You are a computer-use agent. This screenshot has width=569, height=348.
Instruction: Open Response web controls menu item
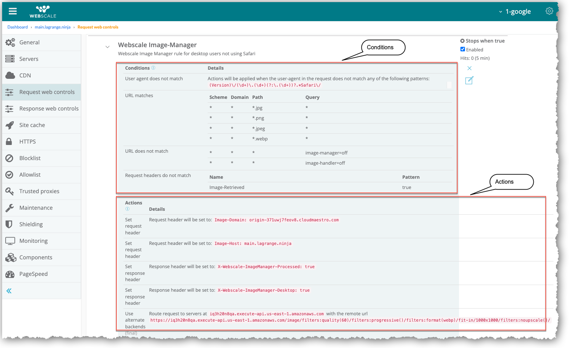tap(49, 108)
